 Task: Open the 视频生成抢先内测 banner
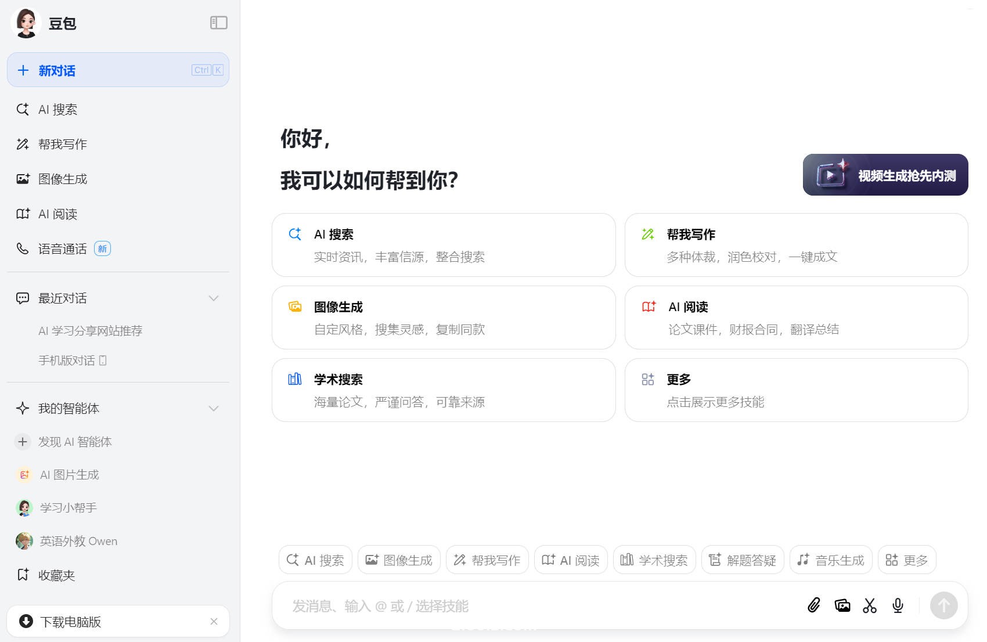pos(885,175)
